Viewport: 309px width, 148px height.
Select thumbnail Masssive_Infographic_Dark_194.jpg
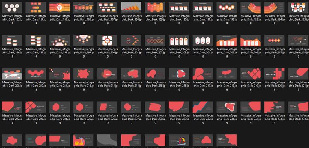(x=274, y=8)
